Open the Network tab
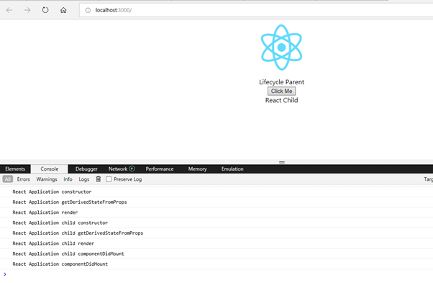 point(118,169)
